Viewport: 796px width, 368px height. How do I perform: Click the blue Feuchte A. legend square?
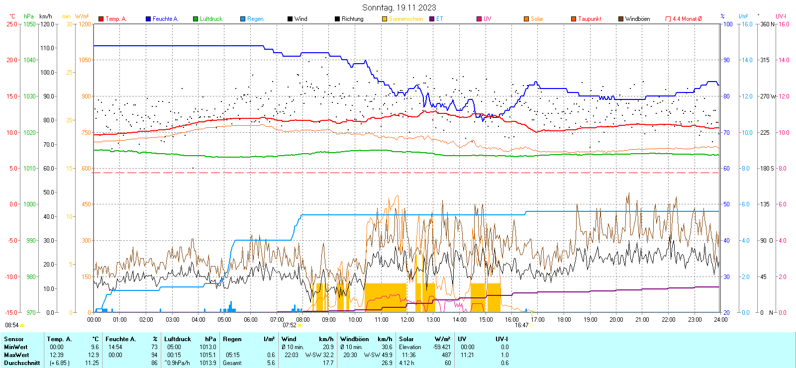coord(148,19)
